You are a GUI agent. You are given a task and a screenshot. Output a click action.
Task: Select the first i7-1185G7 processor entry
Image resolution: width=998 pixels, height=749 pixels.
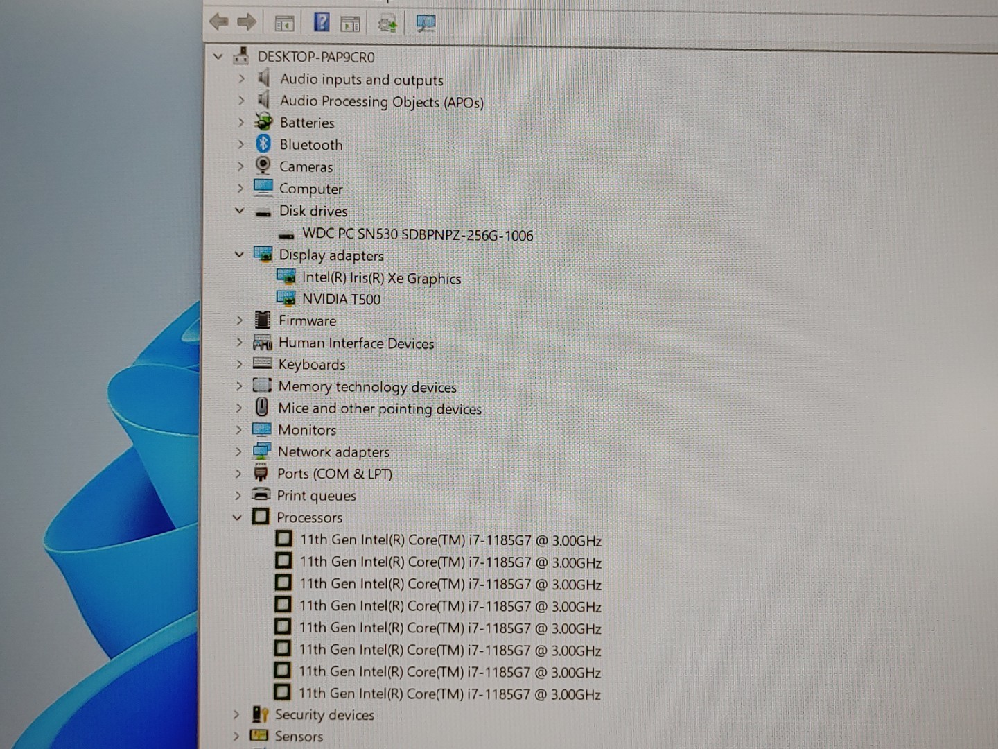pyautogui.click(x=450, y=540)
